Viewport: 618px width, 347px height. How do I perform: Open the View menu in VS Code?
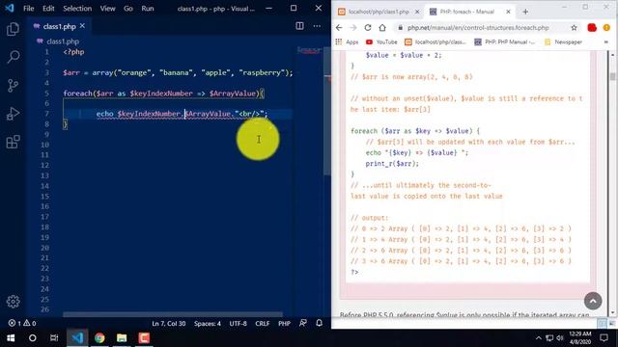(107, 9)
